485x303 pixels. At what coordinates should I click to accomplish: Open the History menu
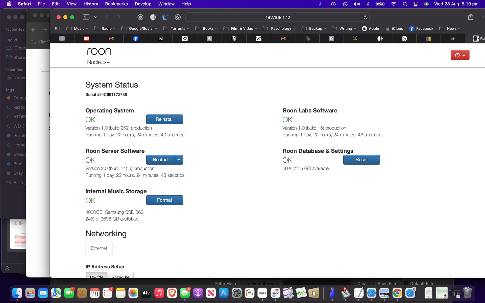click(x=91, y=4)
